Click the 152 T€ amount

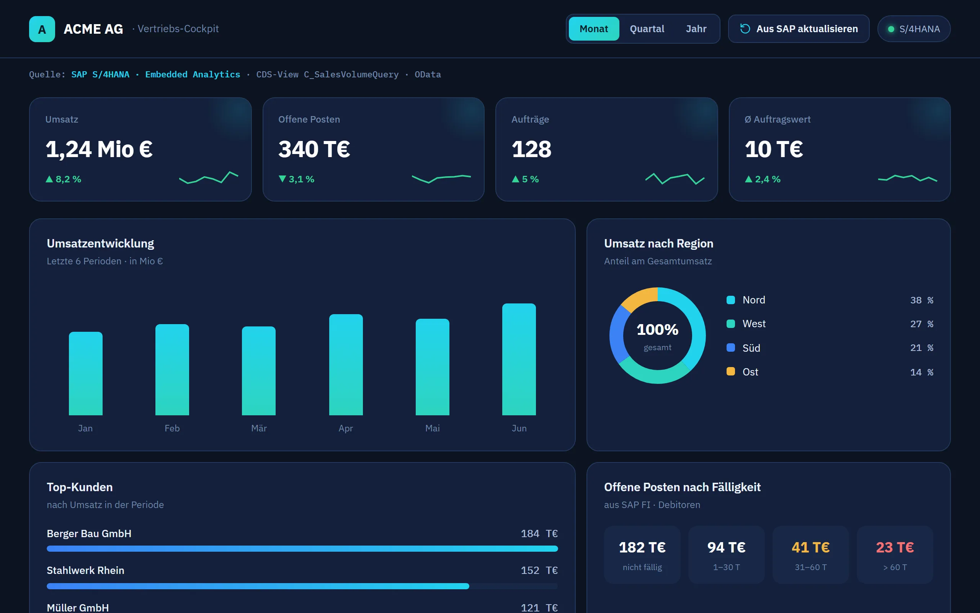click(x=539, y=570)
